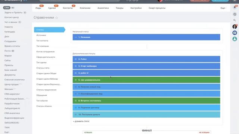Open Видеоконференции in sidebar

(x=14, y=118)
